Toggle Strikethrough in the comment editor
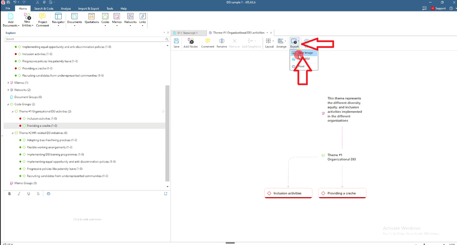457x245 pixels. (38, 194)
